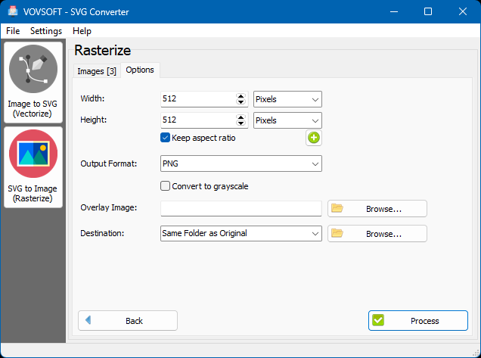481x358 pixels.
Task: Focus the Overlay Image path field
Action: click(241, 208)
